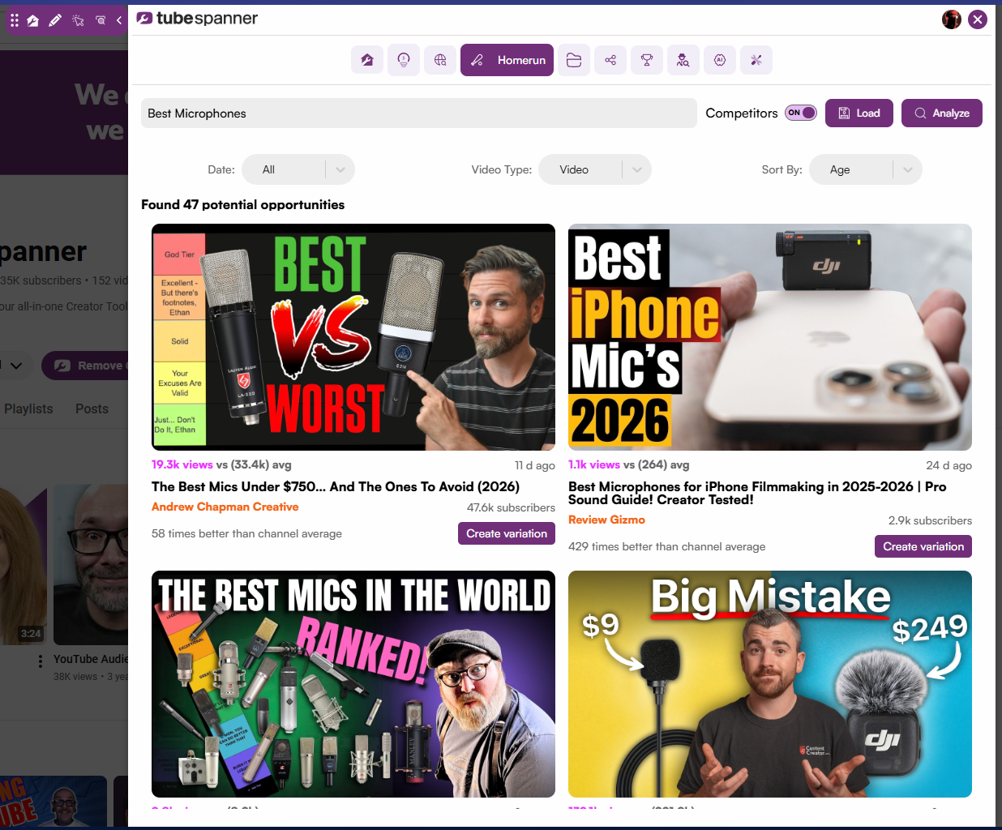This screenshot has height=830, width=1002.
Task: Create variation for Review Gizmo video
Action: (923, 546)
